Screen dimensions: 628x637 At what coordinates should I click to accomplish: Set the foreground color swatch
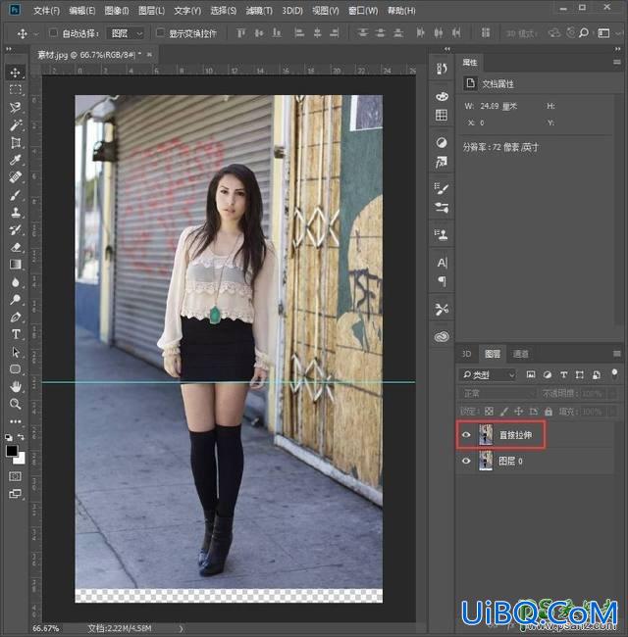point(12,451)
